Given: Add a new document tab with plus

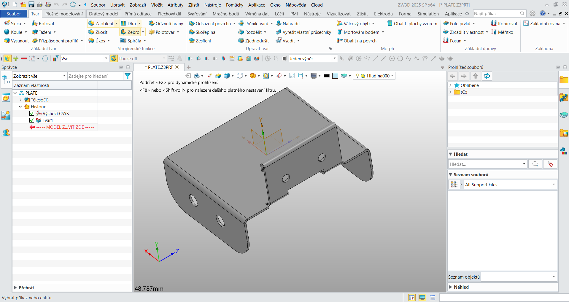Looking at the screenshot, I should [189, 67].
